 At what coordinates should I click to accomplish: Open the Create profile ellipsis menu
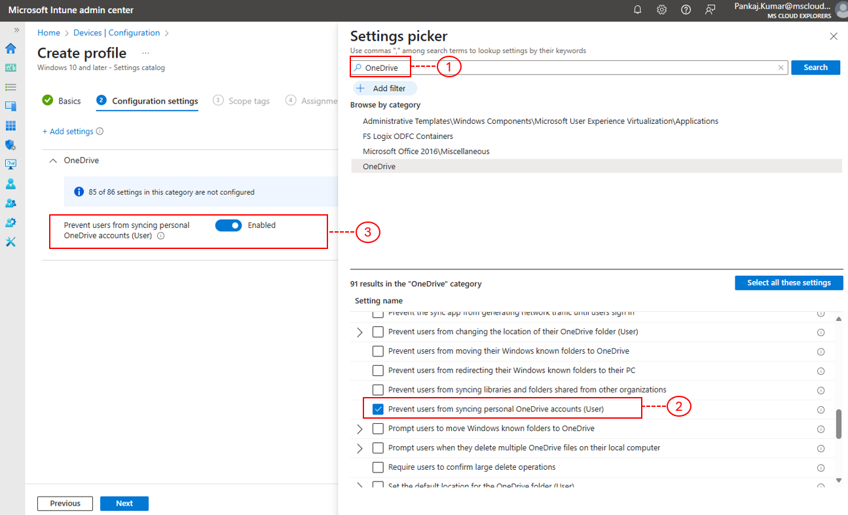tap(145, 53)
